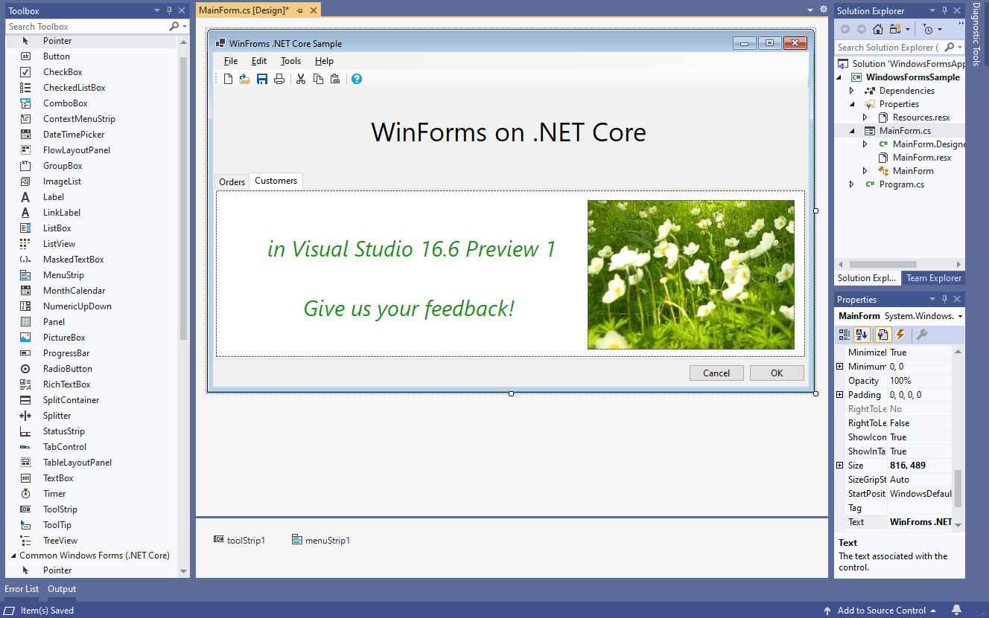Select MainForm.resx in Solution Explorer
The image size is (989, 618).
click(922, 158)
